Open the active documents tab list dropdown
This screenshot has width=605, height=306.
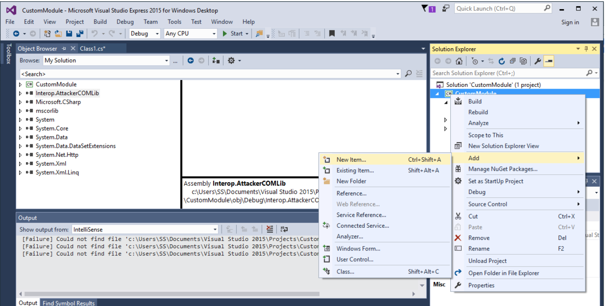(x=423, y=49)
